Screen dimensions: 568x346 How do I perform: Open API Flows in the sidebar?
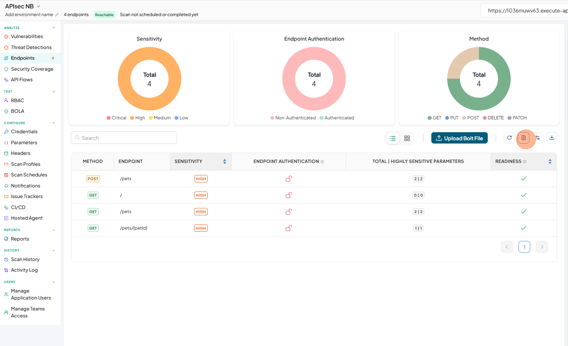click(x=22, y=80)
